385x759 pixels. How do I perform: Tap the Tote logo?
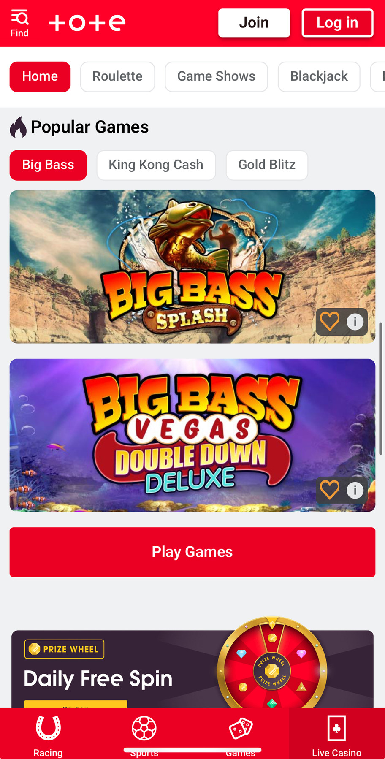87,23
